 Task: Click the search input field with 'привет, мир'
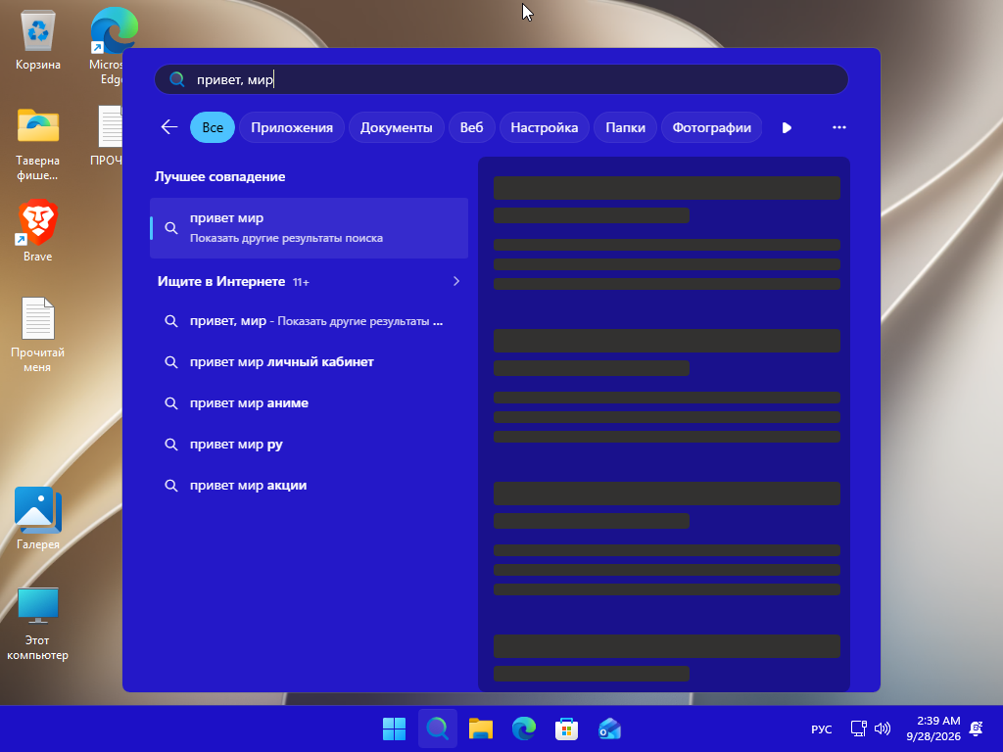coord(501,79)
